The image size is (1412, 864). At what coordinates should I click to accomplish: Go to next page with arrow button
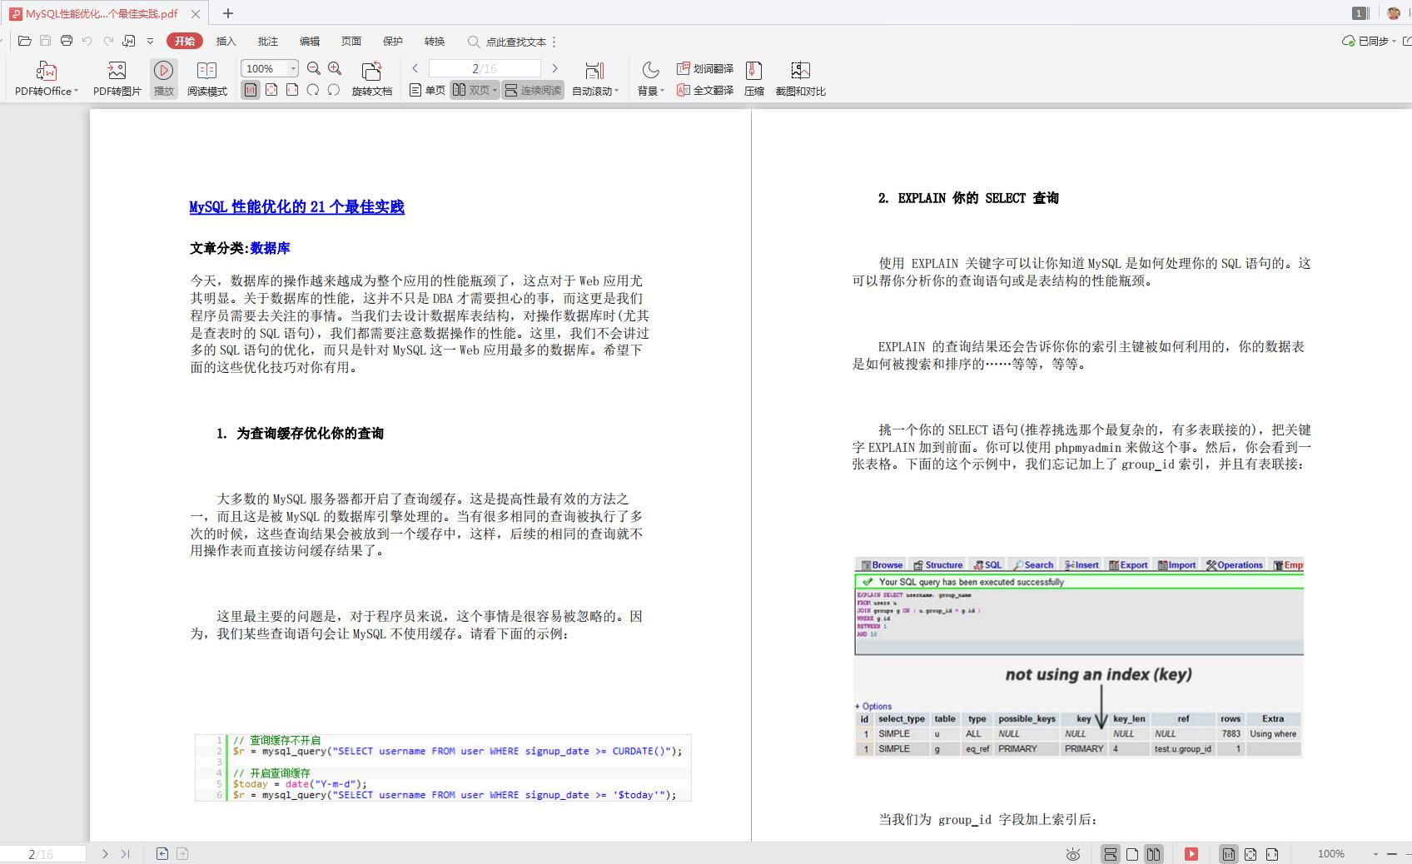click(554, 68)
